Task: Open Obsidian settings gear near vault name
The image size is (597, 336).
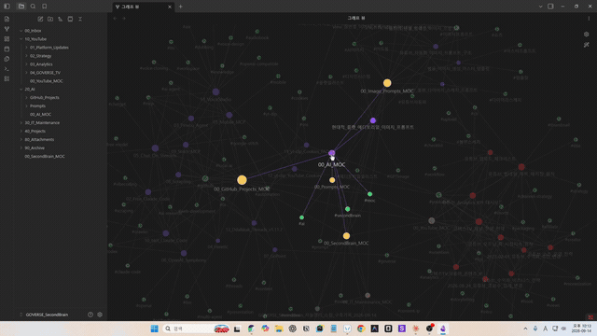Action: [x=100, y=315]
